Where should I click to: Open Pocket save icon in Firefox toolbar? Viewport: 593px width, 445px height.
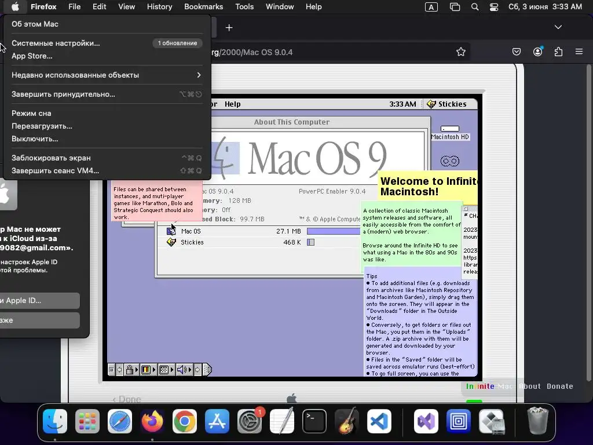point(516,52)
